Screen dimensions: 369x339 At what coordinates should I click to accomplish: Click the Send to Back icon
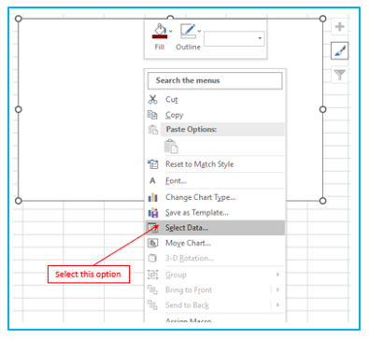pos(152,305)
